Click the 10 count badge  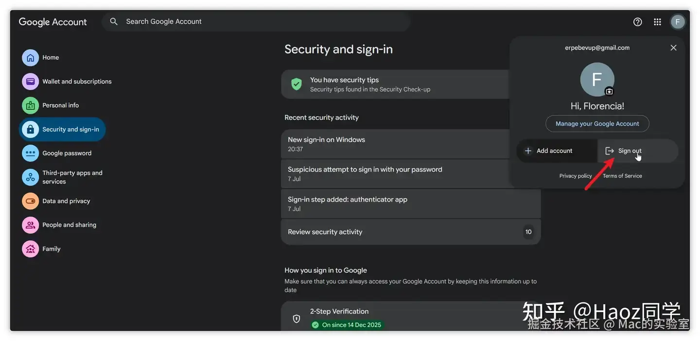coord(528,232)
